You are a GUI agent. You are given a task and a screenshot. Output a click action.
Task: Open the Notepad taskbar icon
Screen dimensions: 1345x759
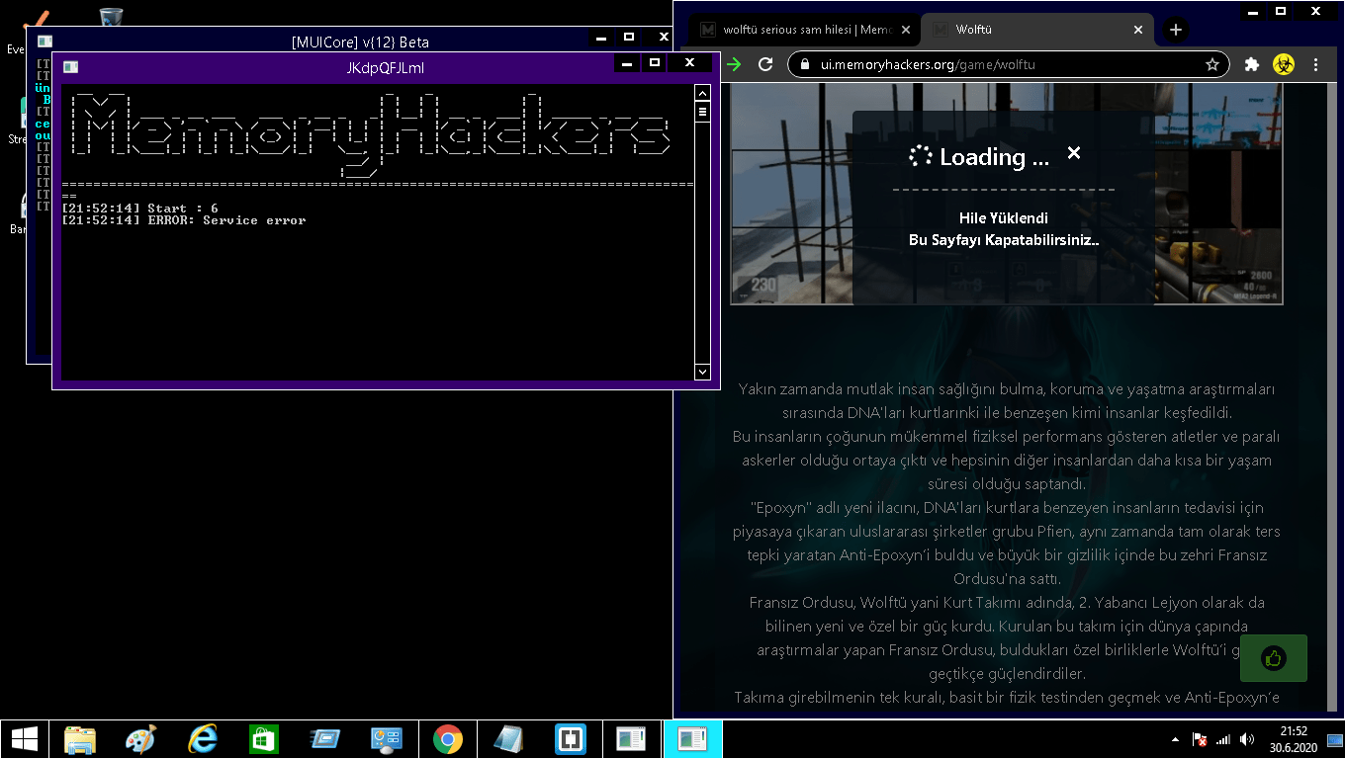508,739
